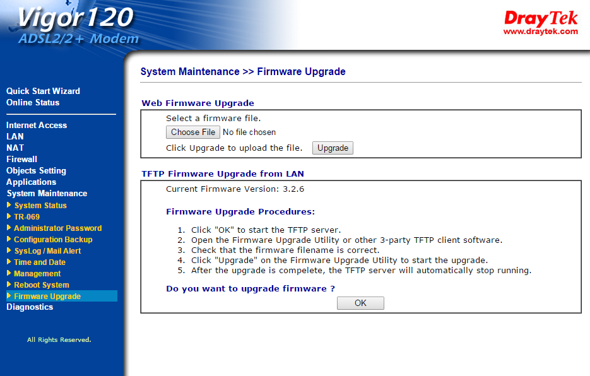
Task: Click OK to start TFTP server
Action: click(360, 303)
